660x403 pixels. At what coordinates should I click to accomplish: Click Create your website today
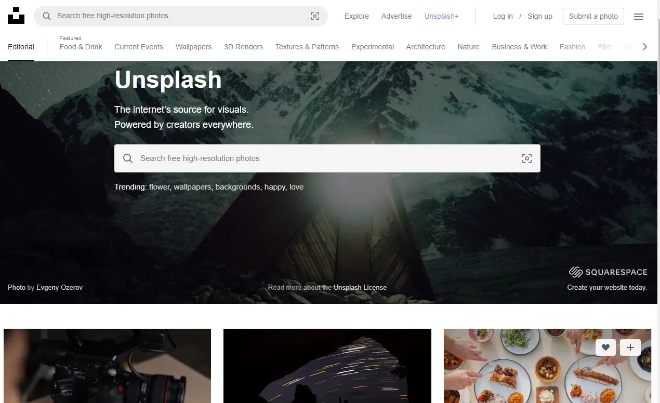(607, 287)
